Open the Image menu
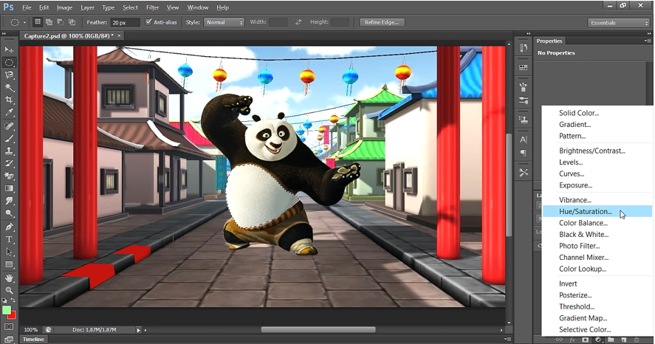The height and width of the screenshot is (344, 655). tap(64, 7)
